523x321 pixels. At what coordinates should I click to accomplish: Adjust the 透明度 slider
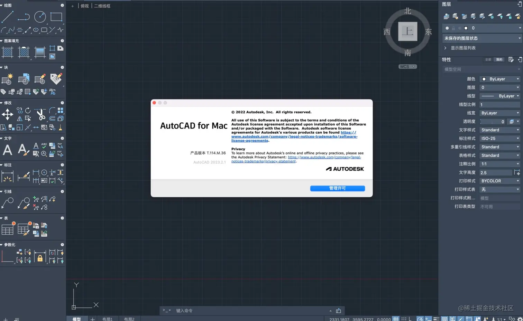(493, 122)
